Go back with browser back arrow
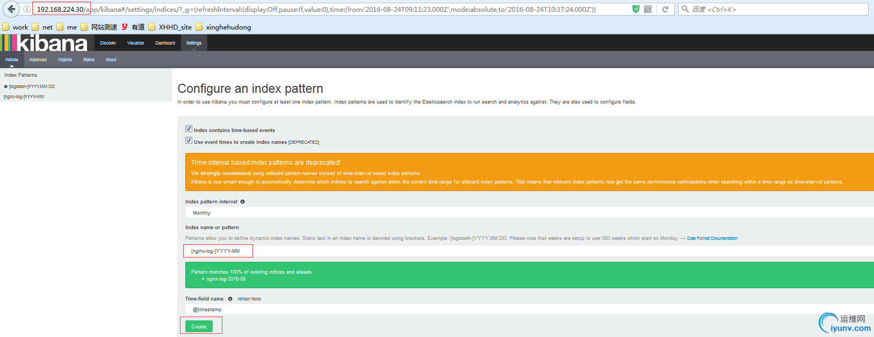The height and width of the screenshot is (337, 874). [x=12, y=9]
